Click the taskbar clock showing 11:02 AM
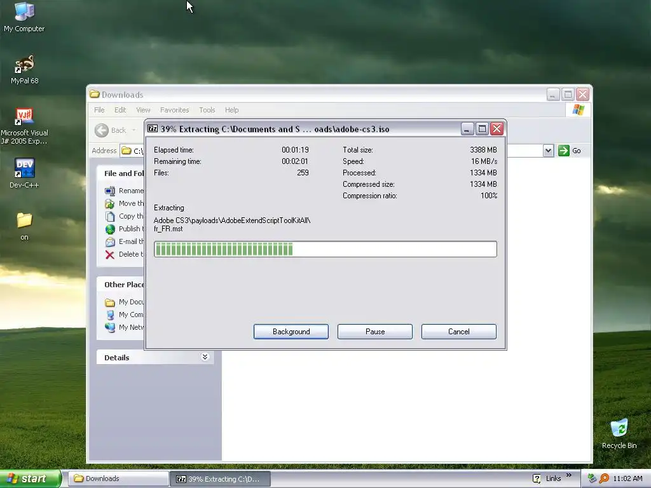This screenshot has width=651, height=488. pos(627,479)
